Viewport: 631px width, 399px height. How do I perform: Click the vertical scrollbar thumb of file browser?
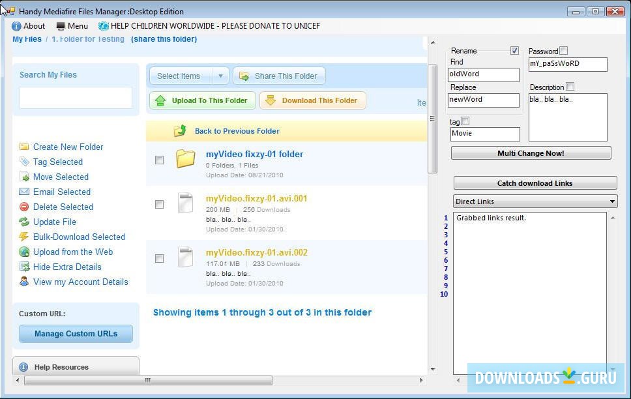(x=433, y=119)
